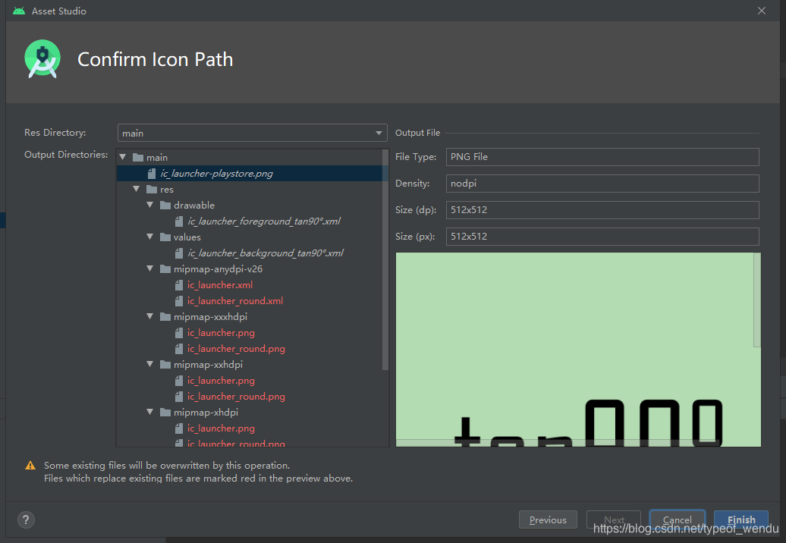Click the Android Studio logo in header

(x=42, y=59)
